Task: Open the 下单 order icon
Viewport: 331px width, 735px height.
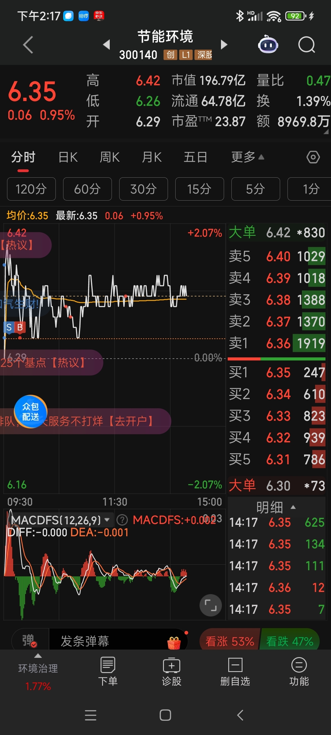Action: [108, 671]
